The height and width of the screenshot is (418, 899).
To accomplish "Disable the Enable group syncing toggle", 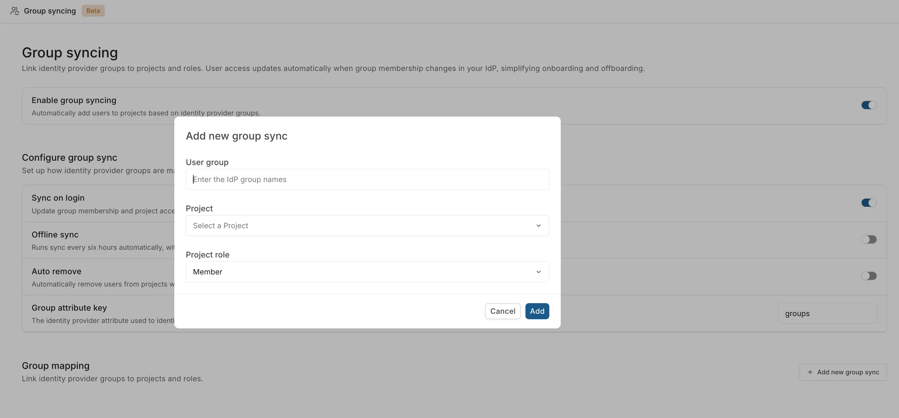I will click(x=869, y=105).
